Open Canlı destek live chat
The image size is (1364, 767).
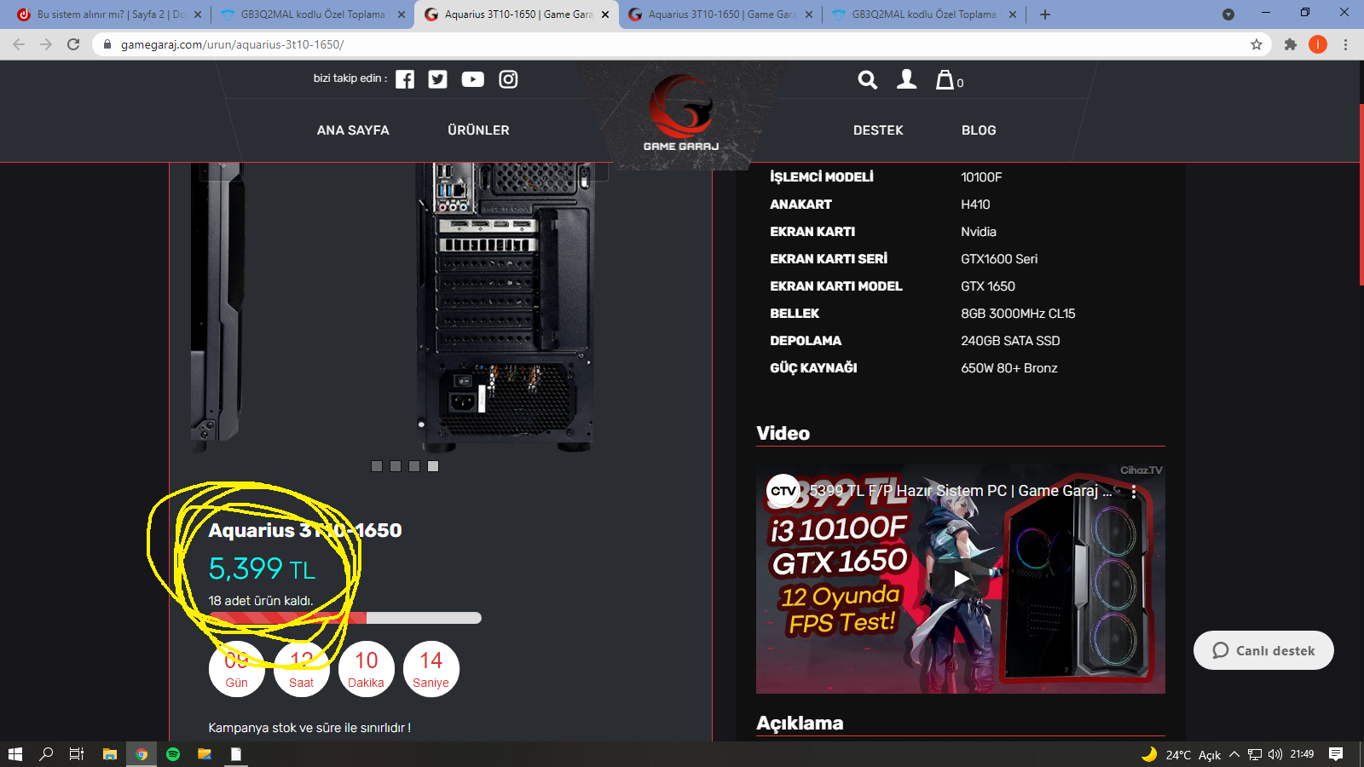coord(1263,650)
